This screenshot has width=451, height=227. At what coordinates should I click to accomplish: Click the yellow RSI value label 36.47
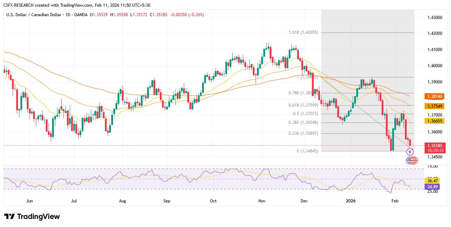(x=432, y=180)
